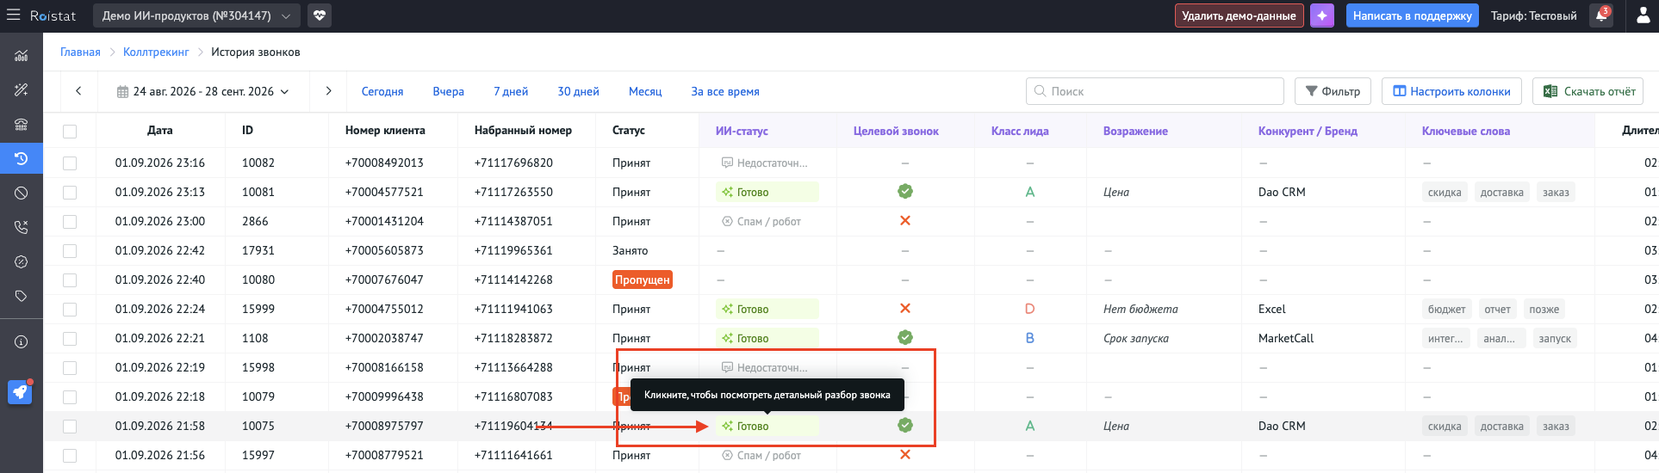
Task: Click the Целевой звонок column header
Action: [896, 132]
